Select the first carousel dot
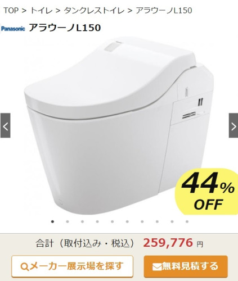Viewport: 238px width, 281px height. (x=52, y=221)
